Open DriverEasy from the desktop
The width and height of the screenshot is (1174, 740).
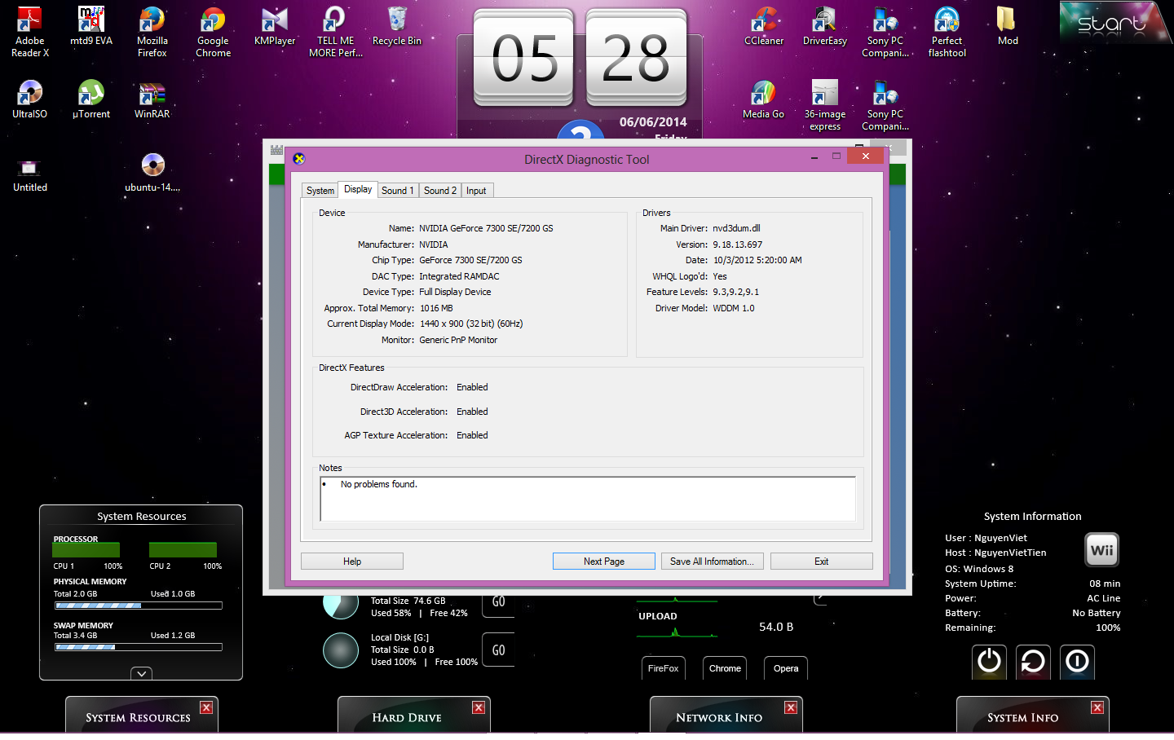(x=825, y=27)
